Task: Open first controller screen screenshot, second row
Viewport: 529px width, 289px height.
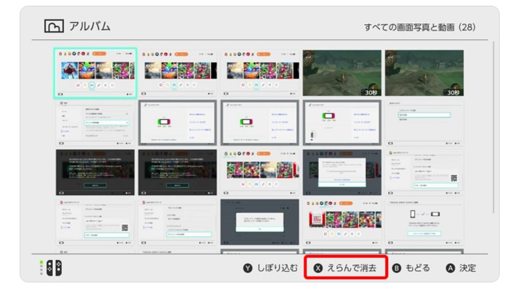Action: click(x=177, y=123)
